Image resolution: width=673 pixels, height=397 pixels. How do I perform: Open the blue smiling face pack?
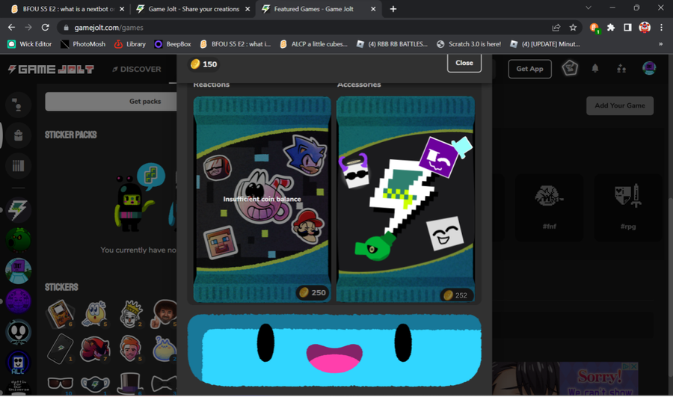pos(334,349)
